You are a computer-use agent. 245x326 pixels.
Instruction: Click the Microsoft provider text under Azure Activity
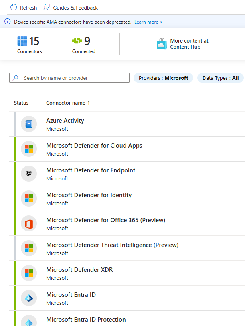pos(57,129)
